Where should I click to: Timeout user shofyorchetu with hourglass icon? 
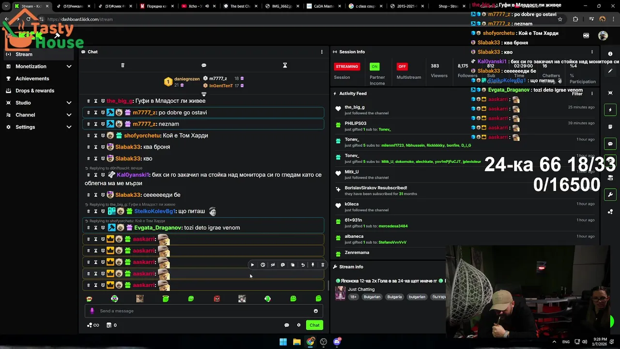(x=95, y=136)
